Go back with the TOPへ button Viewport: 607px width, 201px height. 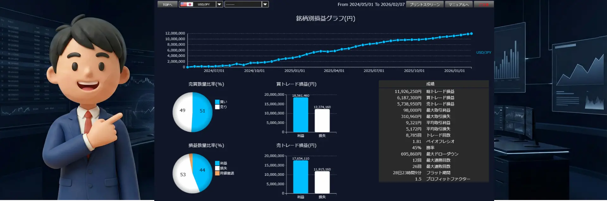[x=167, y=4]
